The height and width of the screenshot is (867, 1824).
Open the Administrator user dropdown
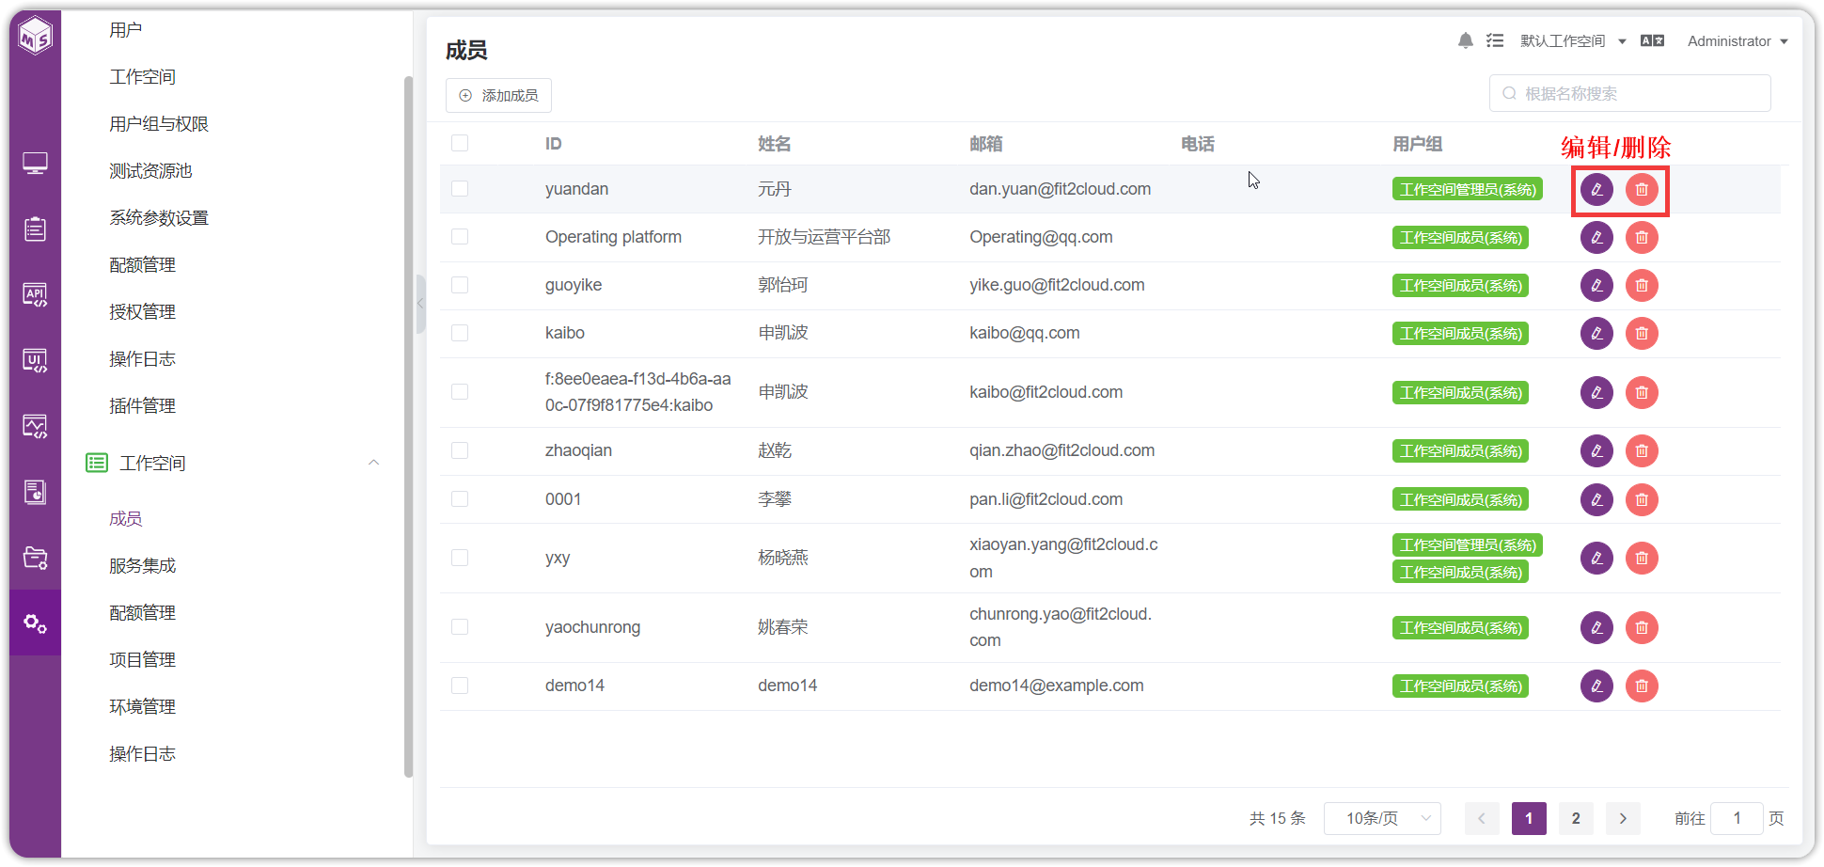[x=1738, y=41]
